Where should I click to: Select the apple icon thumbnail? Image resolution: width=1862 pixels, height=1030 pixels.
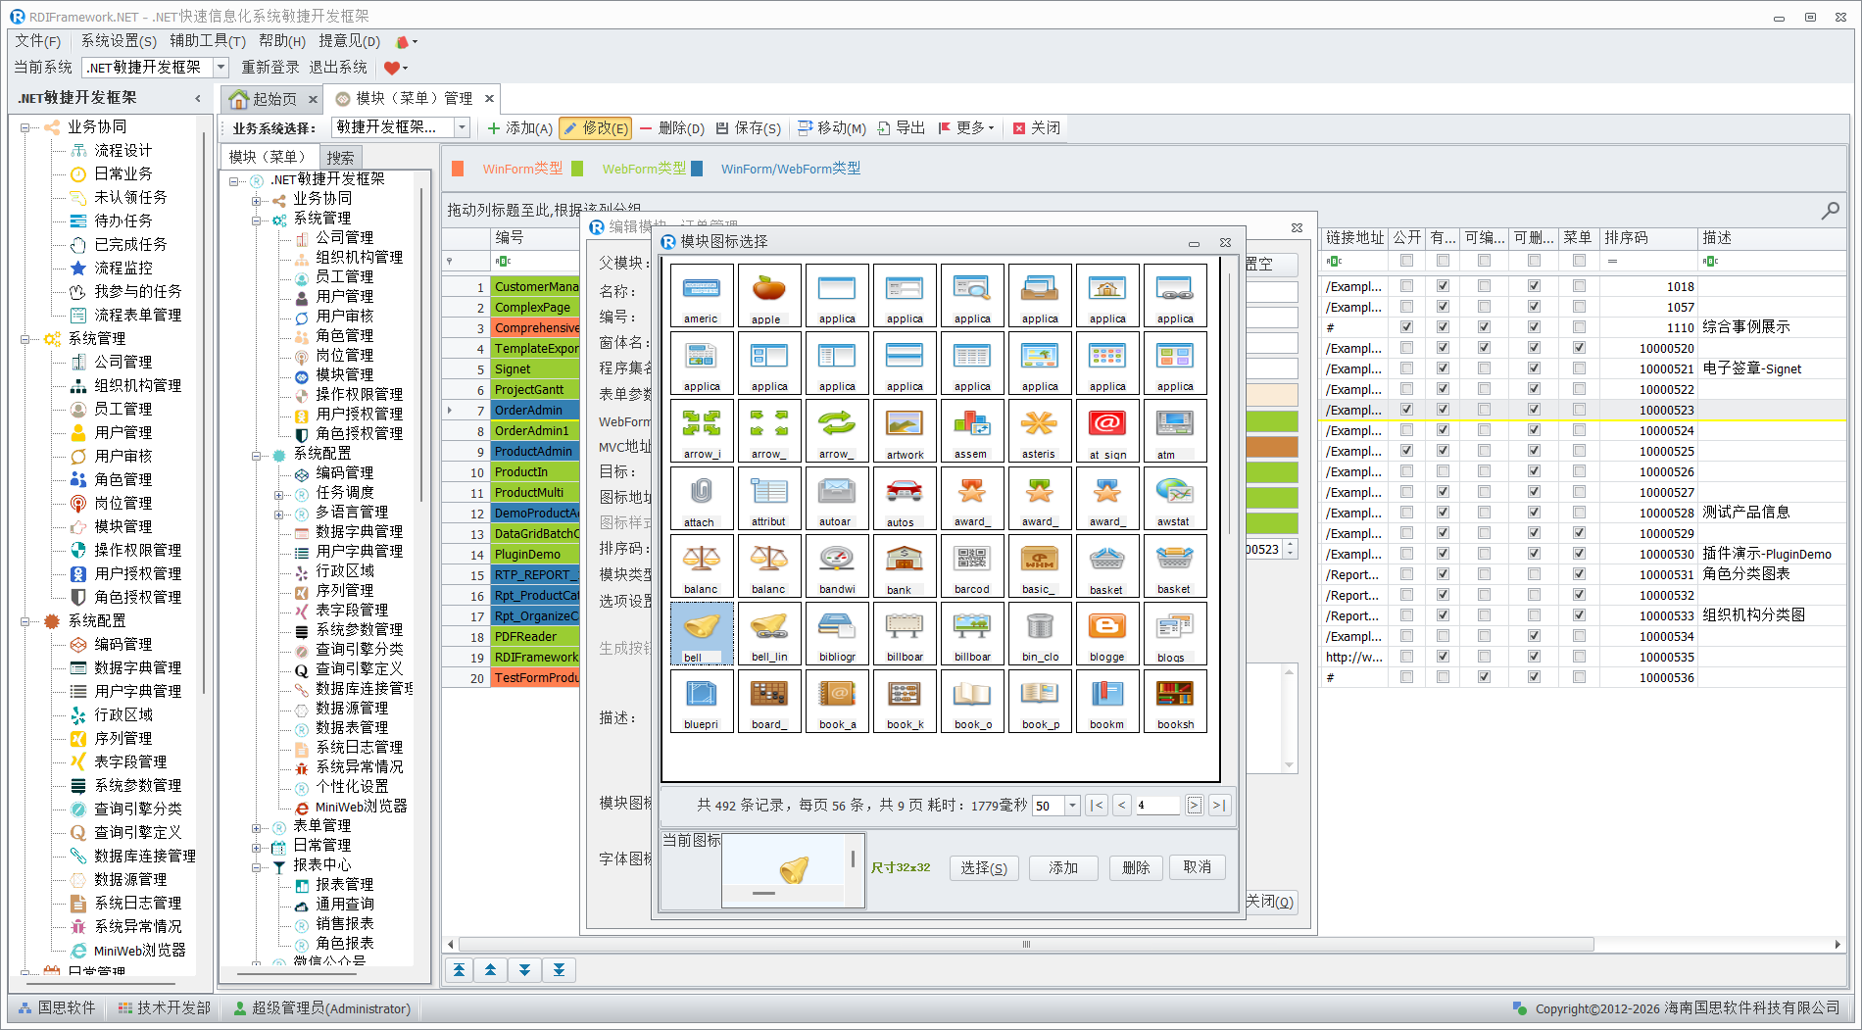click(x=768, y=294)
